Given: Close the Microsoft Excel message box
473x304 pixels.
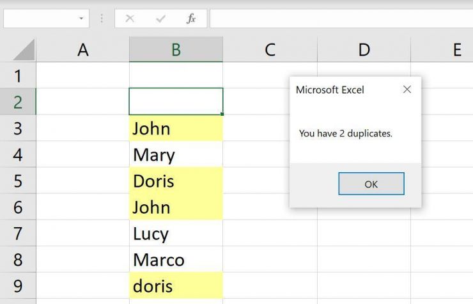Looking at the screenshot, I should click(x=407, y=90).
